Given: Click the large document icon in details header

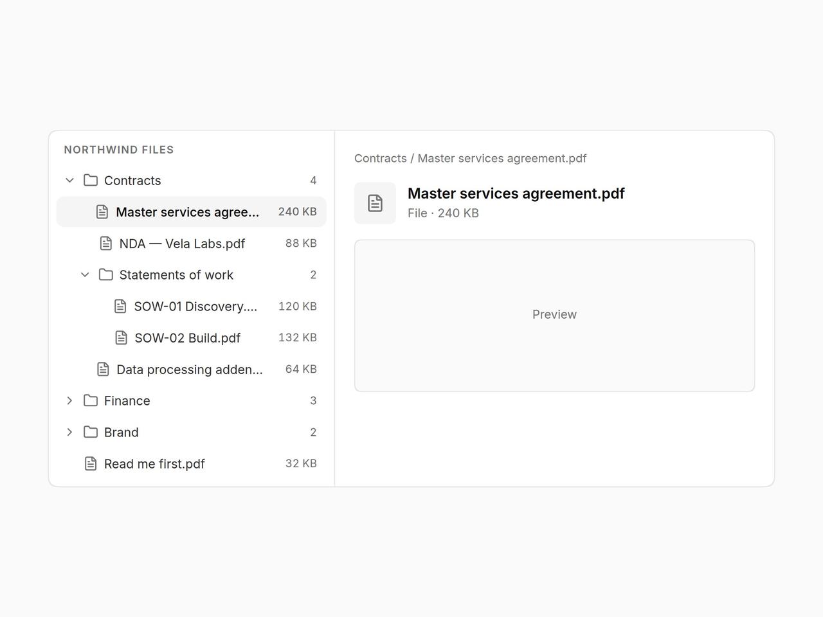Looking at the screenshot, I should click(x=375, y=203).
